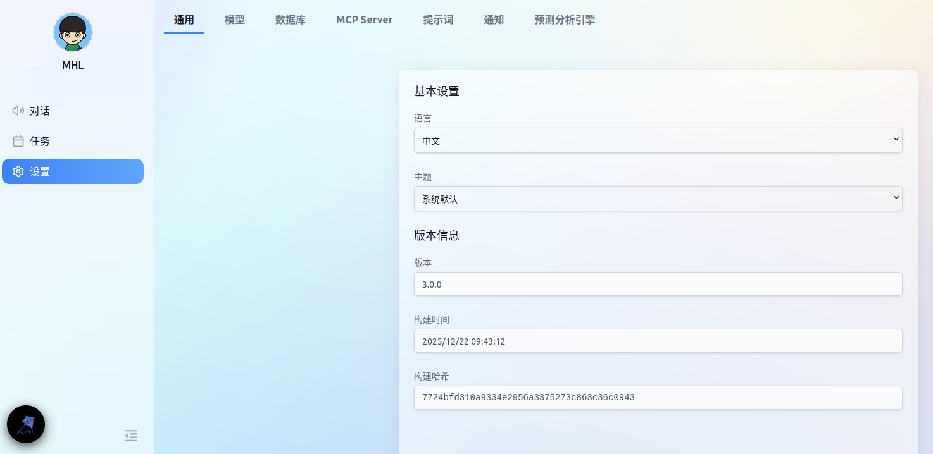The width and height of the screenshot is (933, 454).
Task: Collapse the sidebar using the indent icon
Action: click(x=131, y=435)
